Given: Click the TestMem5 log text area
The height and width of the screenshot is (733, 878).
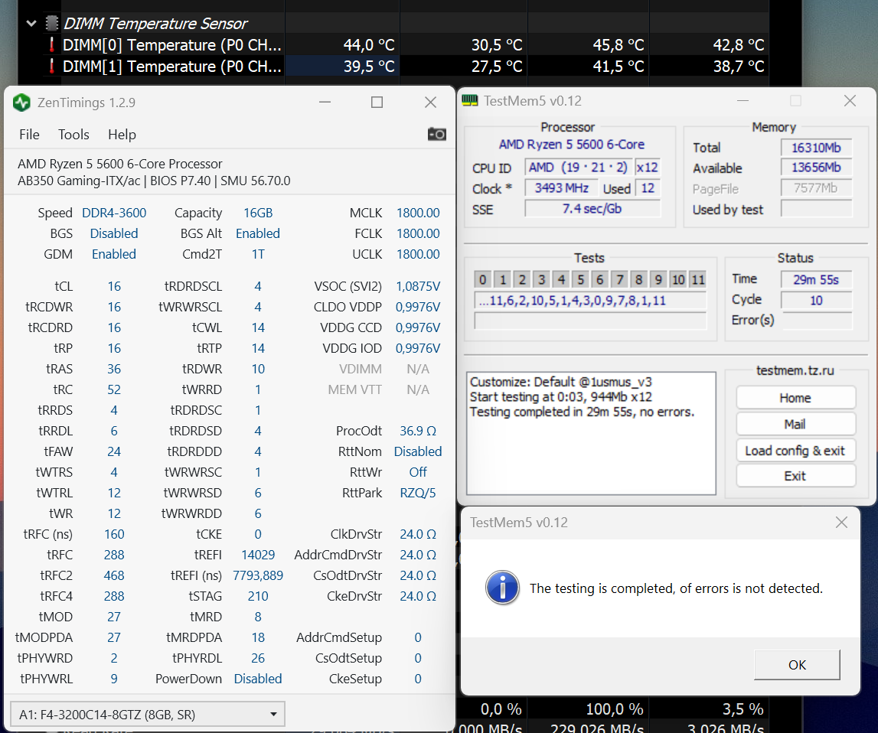Looking at the screenshot, I should pyautogui.click(x=591, y=433).
